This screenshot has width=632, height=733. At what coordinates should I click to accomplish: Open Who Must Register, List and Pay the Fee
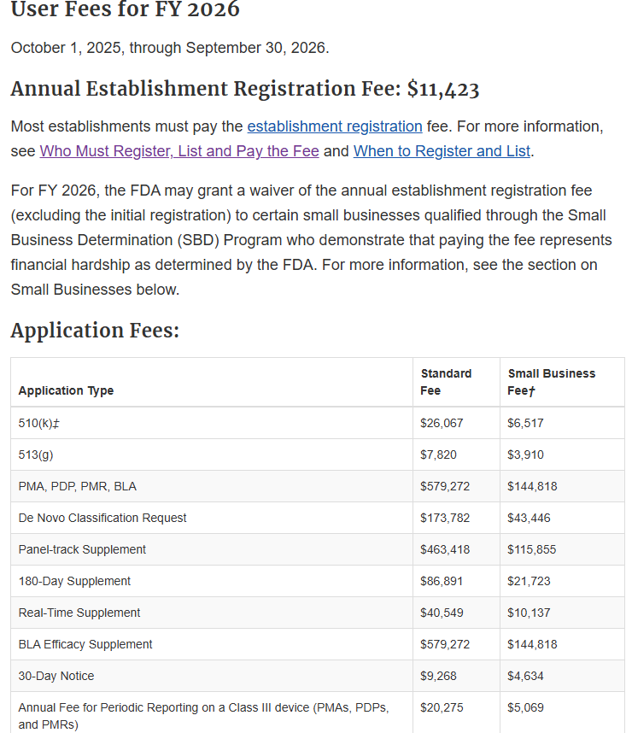point(178,151)
